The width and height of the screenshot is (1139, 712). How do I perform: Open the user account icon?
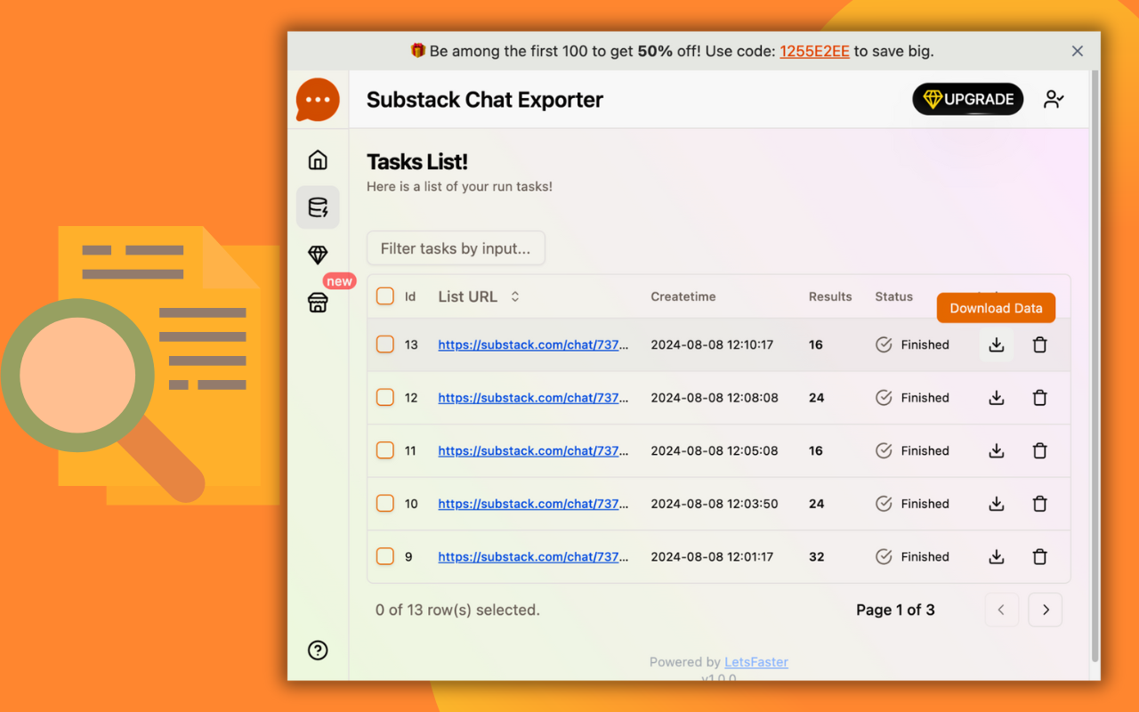(x=1054, y=100)
